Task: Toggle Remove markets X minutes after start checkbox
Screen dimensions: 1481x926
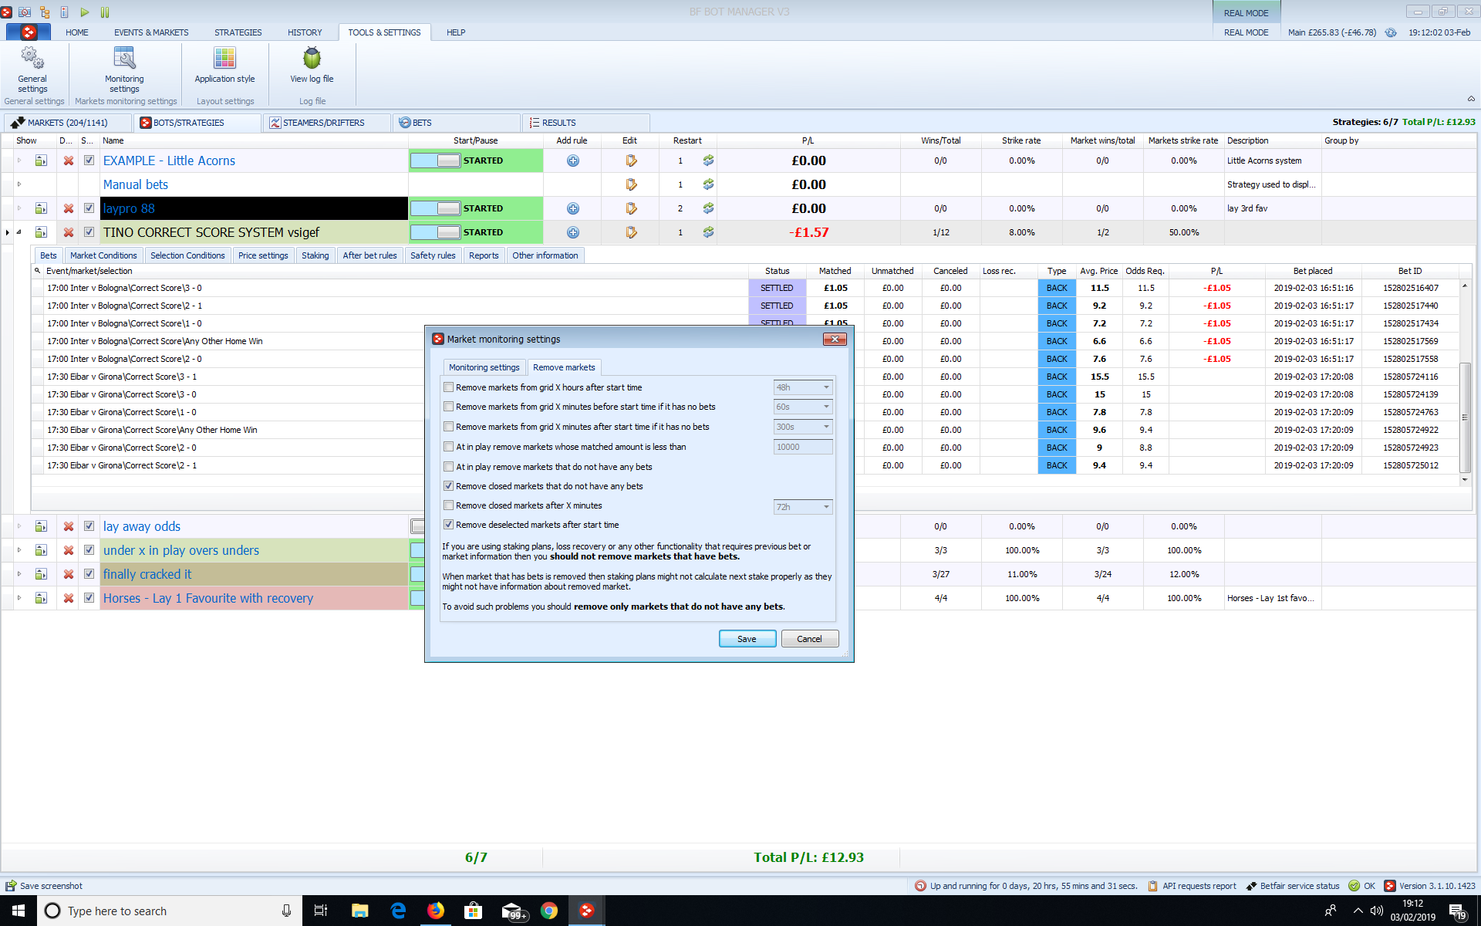Action: [x=448, y=427]
